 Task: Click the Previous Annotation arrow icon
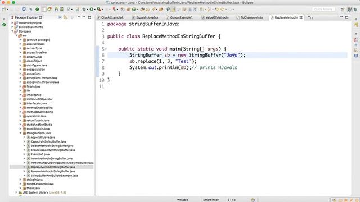pyautogui.click(x=209, y=10)
